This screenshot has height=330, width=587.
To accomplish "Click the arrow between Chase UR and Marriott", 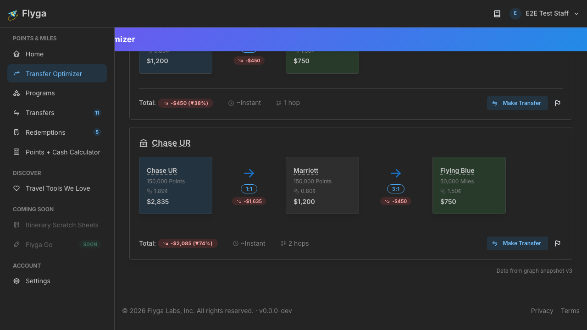I will coord(249,173).
